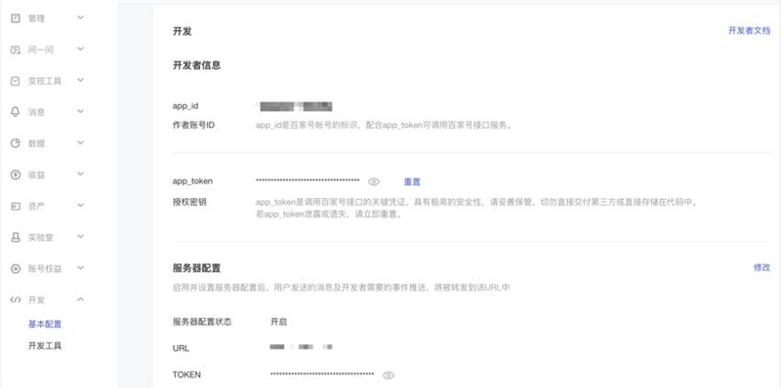Expand the 变现工具 menu chevron
Image resolution: width=781 pixels, height=388 pixels.
click(x=81, y=81)
